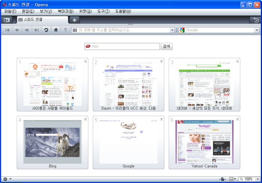Click the tab bar resize handle dots

pyautogui.click(x=131, y=24)
